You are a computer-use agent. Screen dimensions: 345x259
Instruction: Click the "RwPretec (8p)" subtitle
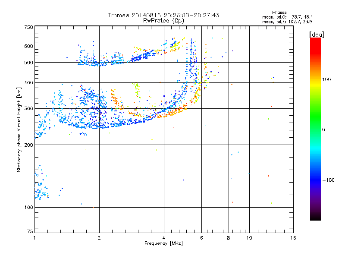163,21
